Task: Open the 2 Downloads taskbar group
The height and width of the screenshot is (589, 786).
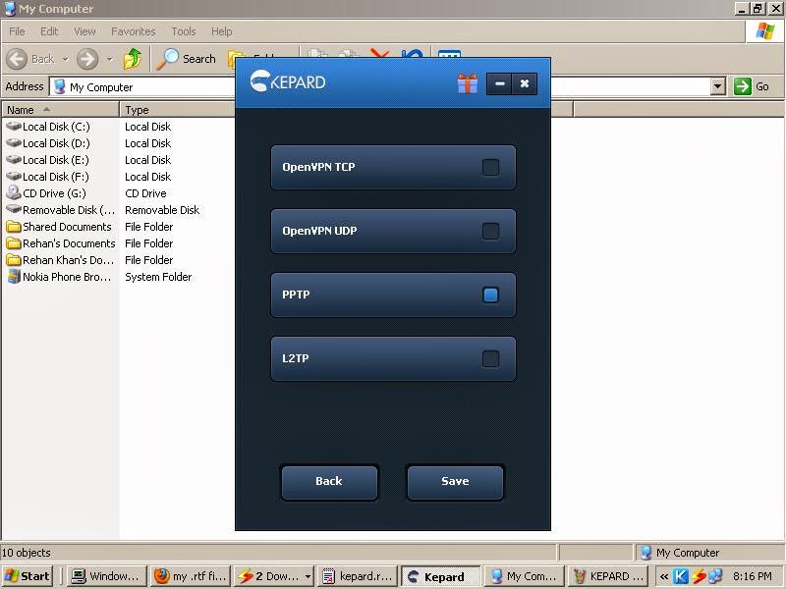Action: [275, 576]
